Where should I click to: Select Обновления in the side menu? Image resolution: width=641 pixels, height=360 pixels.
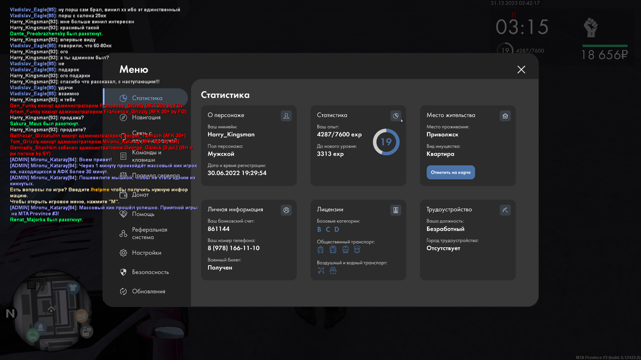coord(149,291)
